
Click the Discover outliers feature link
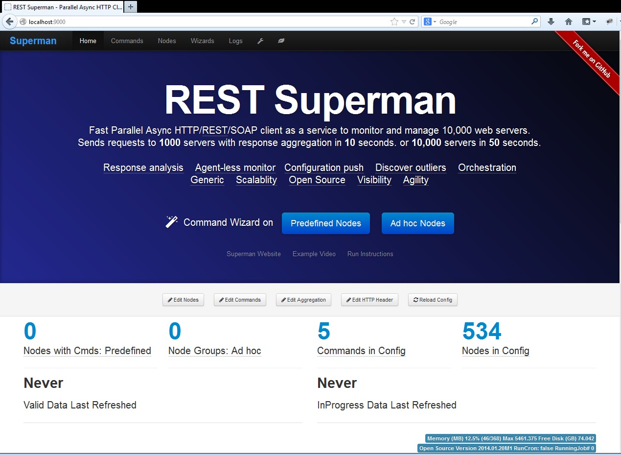(x=411, y=168)
